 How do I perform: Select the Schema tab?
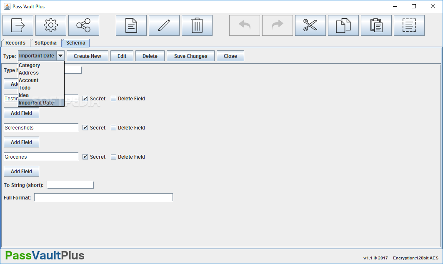(76, 42)
